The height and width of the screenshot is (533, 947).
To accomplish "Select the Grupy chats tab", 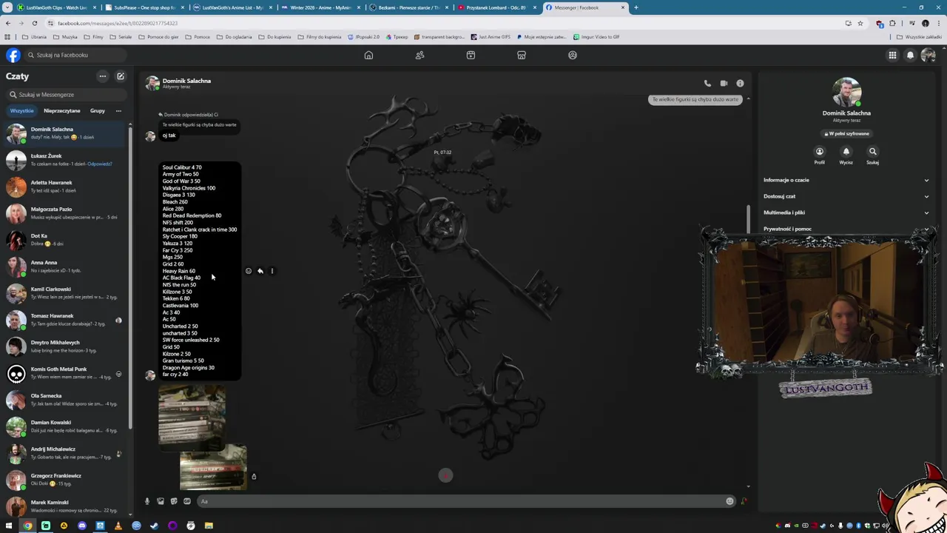I will [98, 111].
